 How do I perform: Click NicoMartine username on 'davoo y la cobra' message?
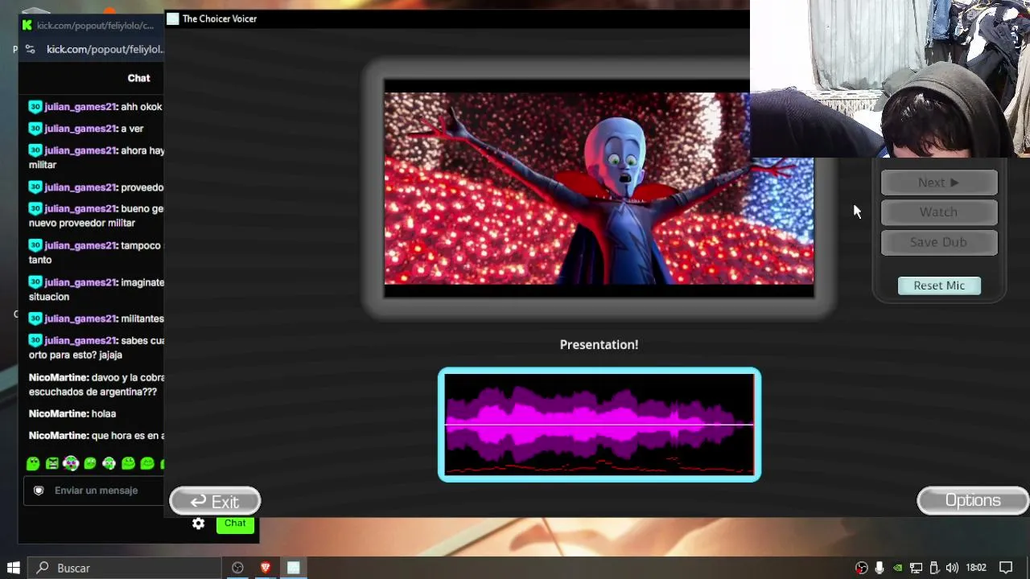coord(58,377)
